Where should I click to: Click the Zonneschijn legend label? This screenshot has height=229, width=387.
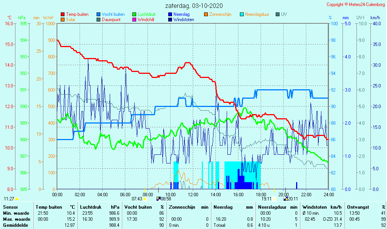[x=220, y=14]
